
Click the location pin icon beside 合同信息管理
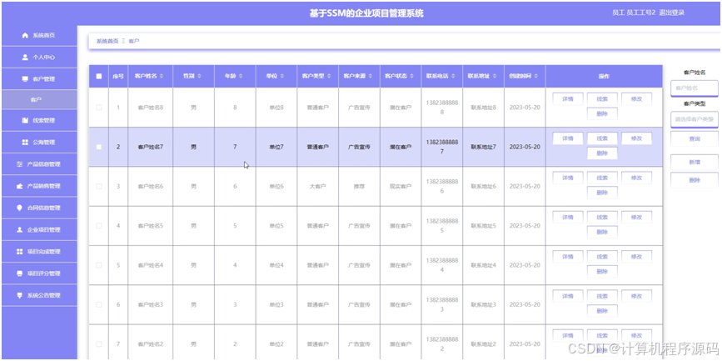19,208
